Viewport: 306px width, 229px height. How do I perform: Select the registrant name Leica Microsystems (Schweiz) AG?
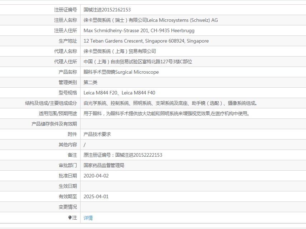click(182, 20)
